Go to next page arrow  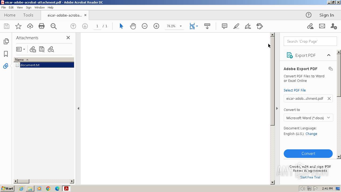[x=85, y=26]
